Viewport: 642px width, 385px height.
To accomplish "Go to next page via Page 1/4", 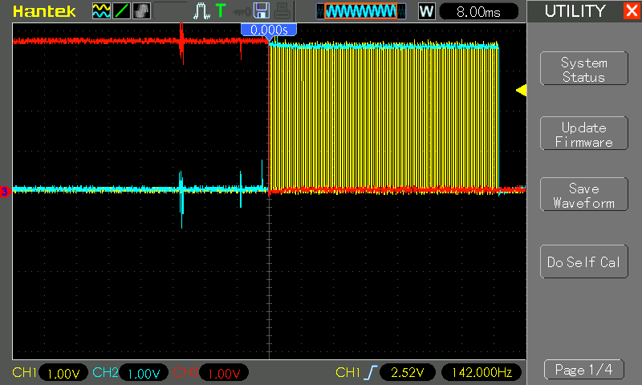I will (583, 370).
